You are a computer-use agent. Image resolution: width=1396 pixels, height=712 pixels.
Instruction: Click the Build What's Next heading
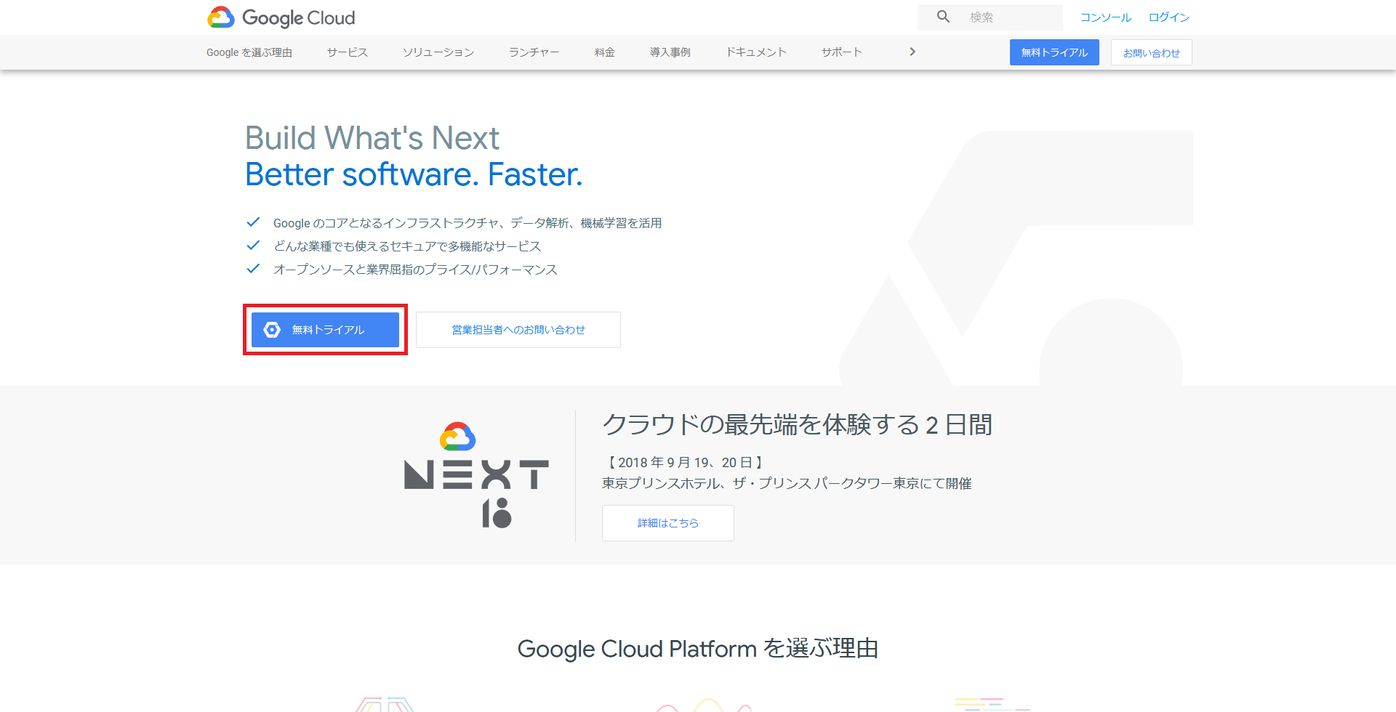click(372, 138)
